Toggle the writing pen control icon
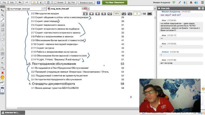Screen dimensions: 205x115 tap(179, 3)
